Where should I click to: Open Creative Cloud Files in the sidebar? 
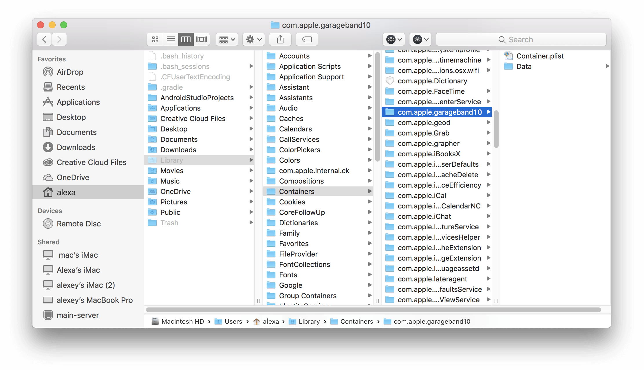click(88, 162)
